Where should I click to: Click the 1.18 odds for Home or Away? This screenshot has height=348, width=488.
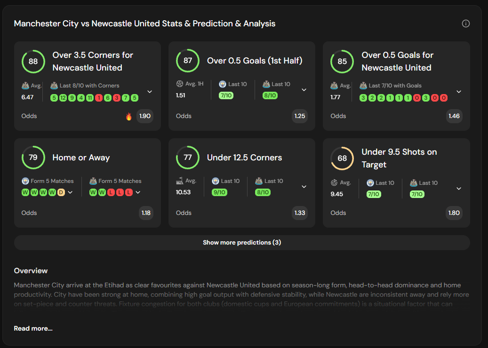point(146,213)
